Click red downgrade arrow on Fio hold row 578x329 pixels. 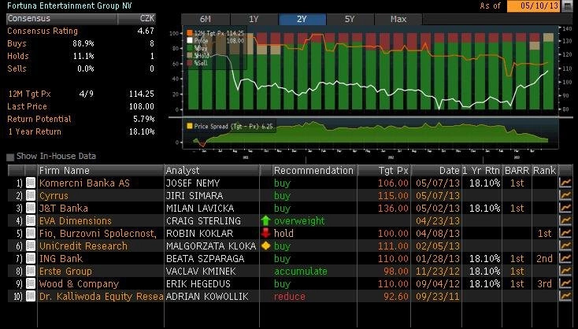265,233
